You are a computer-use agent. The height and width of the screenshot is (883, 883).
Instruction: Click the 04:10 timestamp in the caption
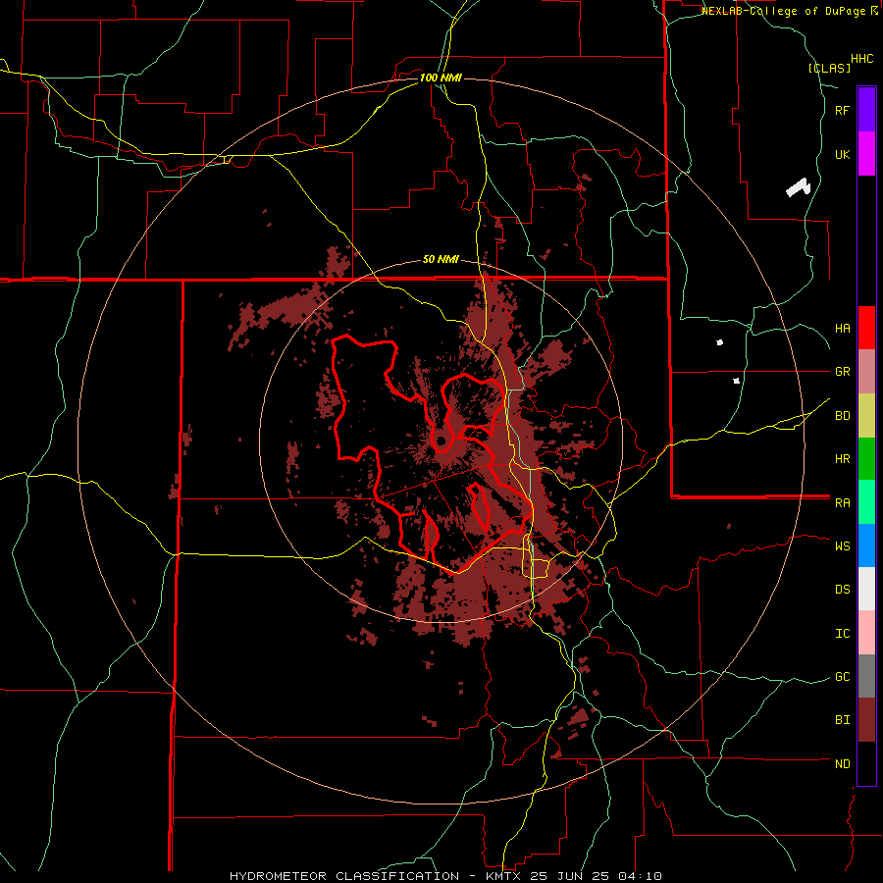pos(641,876)
